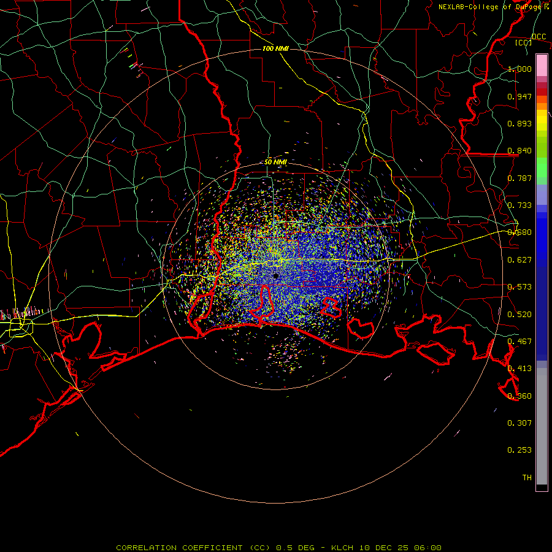Click the 0.680 scale value
Screen dimensions: 552x552
click(519, 232)
